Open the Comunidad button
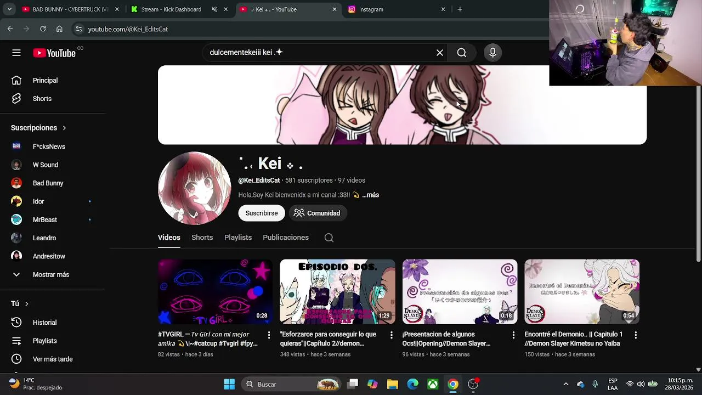This screenshot has width=702, height=395. click(317, 213)
